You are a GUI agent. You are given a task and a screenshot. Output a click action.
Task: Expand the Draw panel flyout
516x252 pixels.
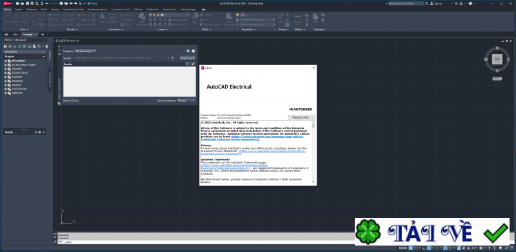tap(25, 29)
